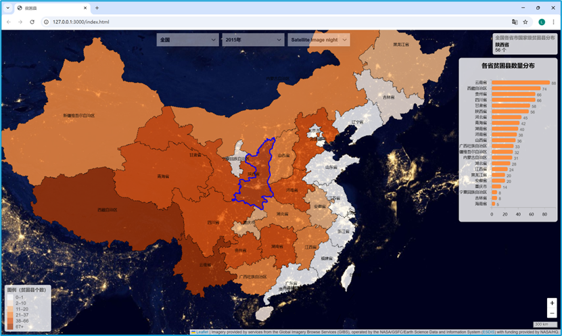Open the Leaflet attribution link
This screenshot has width=562, height=336.
click(202, 332)
